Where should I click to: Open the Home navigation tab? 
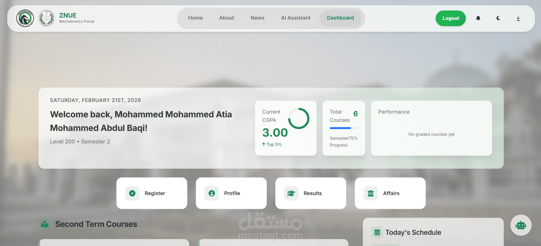coord(195,18)
